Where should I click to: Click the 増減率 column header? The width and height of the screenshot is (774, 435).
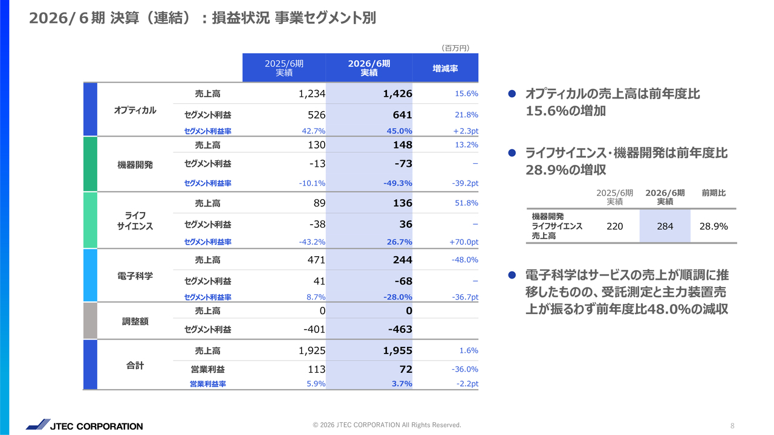tap(446, 68)
